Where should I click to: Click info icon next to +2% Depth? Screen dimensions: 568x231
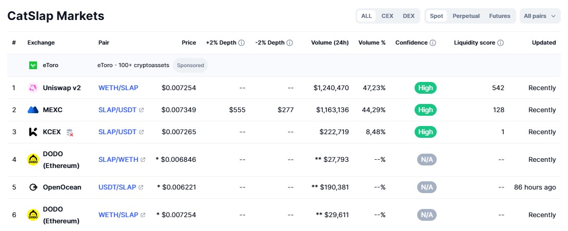click(x=242, y=43)
